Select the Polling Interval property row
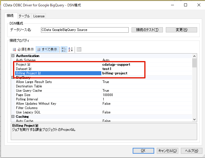The height and width of the screenshot is (158, 205). point(103,99)
